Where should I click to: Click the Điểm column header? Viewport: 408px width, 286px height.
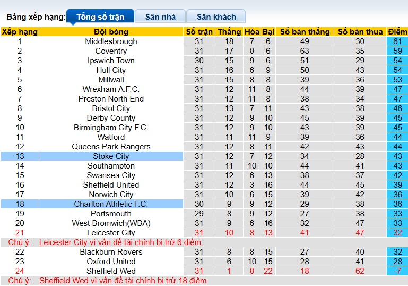coord(397,32)
